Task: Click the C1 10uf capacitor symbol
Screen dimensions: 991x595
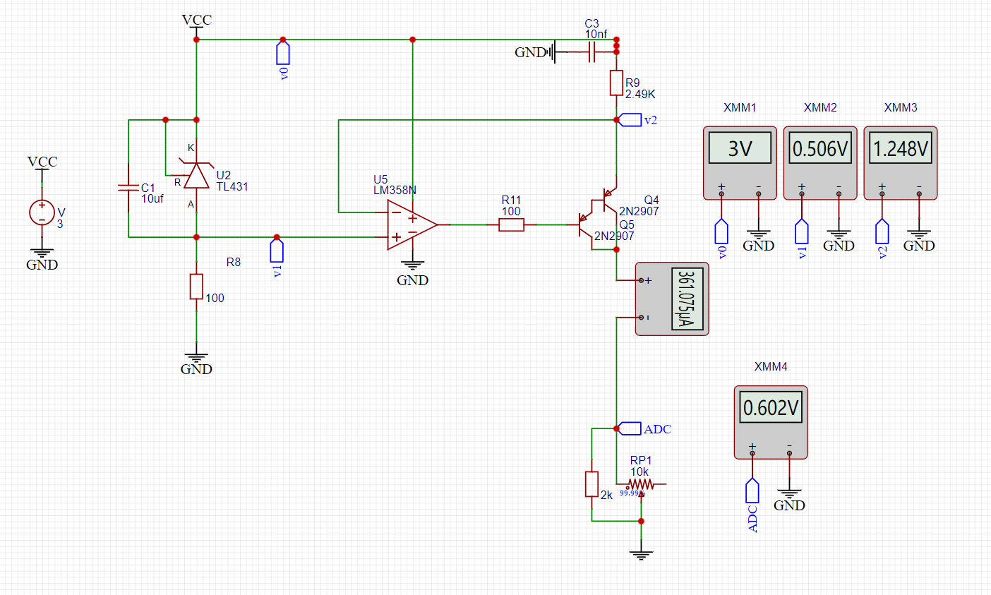Action: 128,188
